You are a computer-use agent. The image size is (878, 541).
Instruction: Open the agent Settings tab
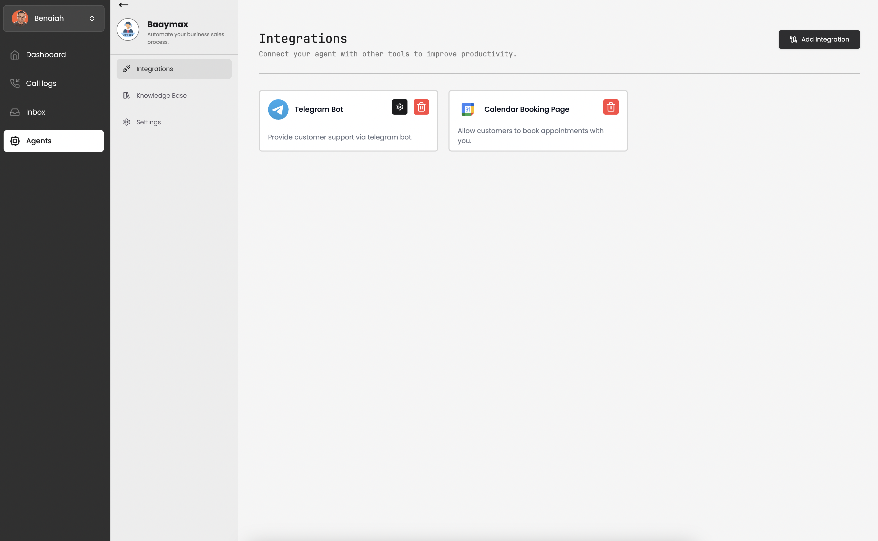click(148, 122)
